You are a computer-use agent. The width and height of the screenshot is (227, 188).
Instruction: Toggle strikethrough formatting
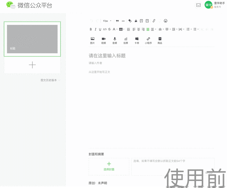point(109,29)
